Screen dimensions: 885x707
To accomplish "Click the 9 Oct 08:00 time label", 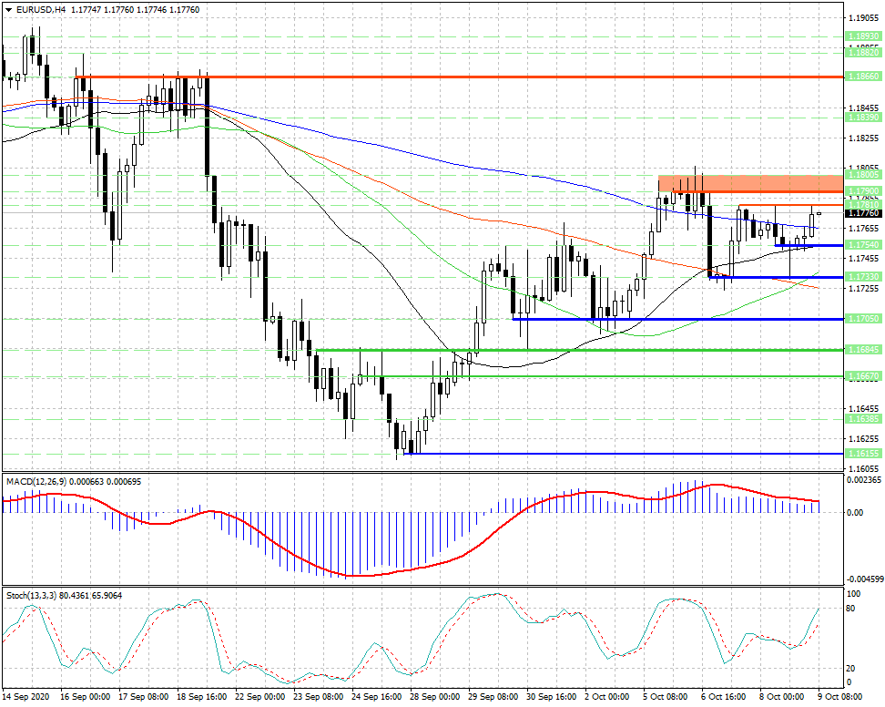I will point(840,697).
